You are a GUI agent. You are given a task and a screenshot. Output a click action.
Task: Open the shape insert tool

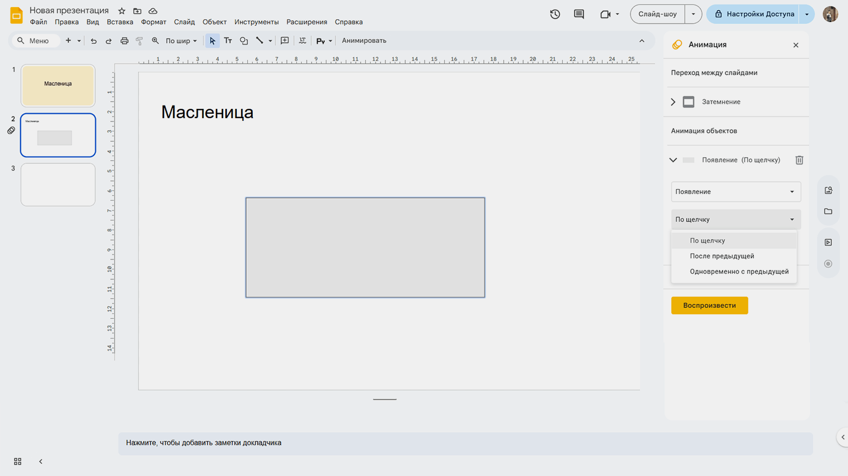[x=244, y=41]
